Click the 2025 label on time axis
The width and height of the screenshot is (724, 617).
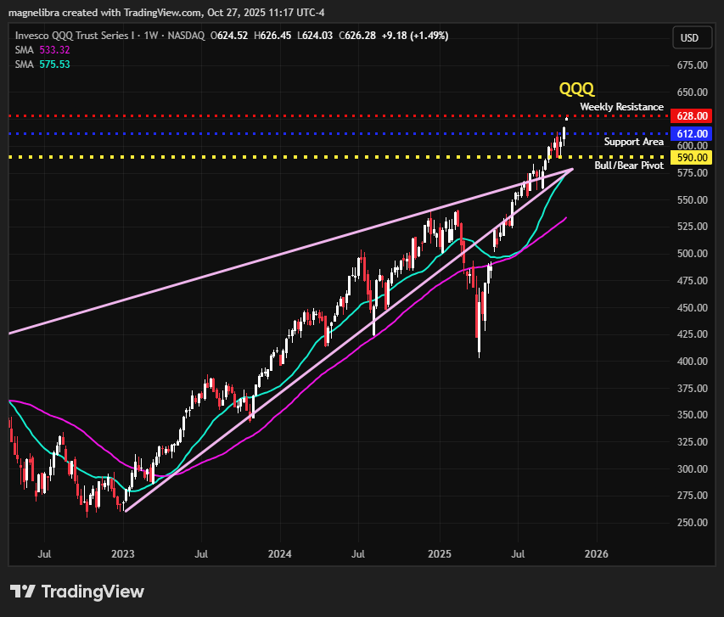(x=440, y=553)
